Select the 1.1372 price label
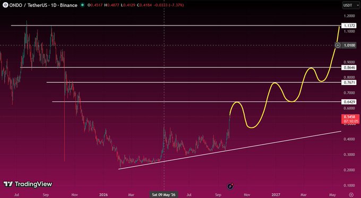 pyautogui.click(x=349, y=25)
